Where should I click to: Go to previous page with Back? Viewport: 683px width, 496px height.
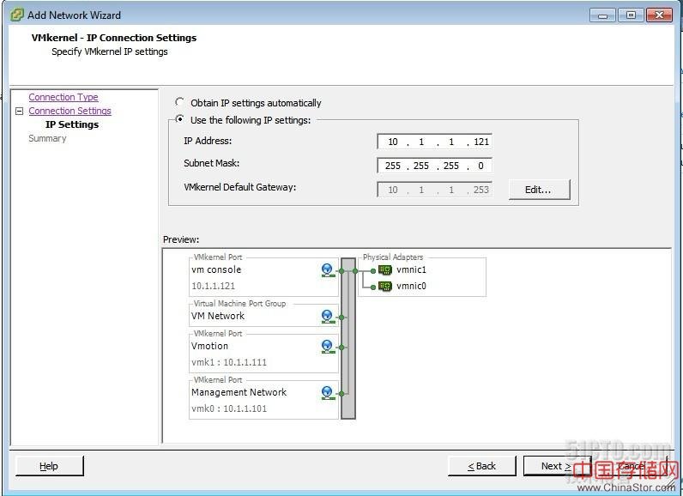481,466
